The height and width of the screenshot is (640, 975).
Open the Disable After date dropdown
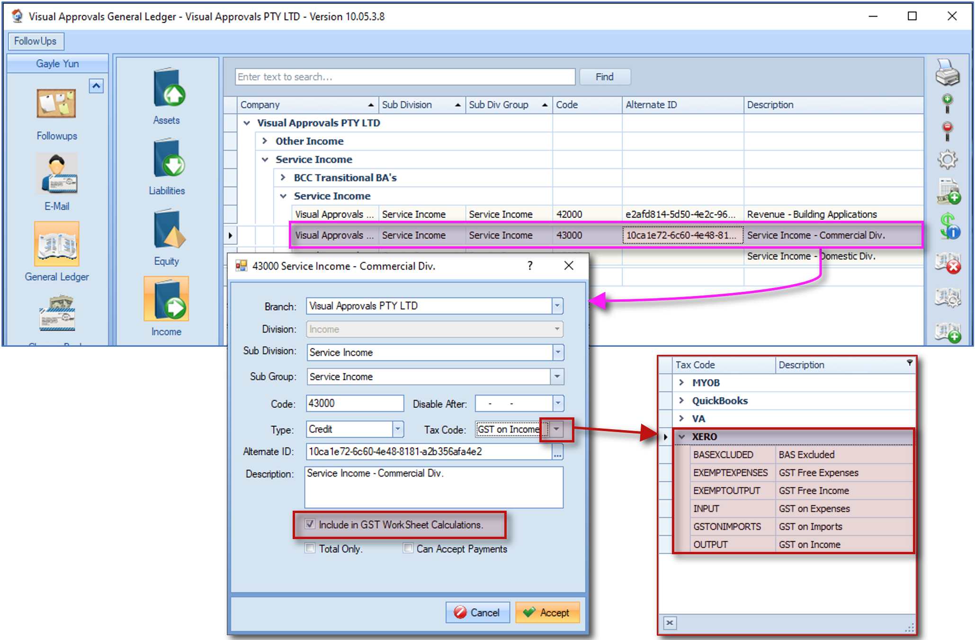tap(558, 403)
